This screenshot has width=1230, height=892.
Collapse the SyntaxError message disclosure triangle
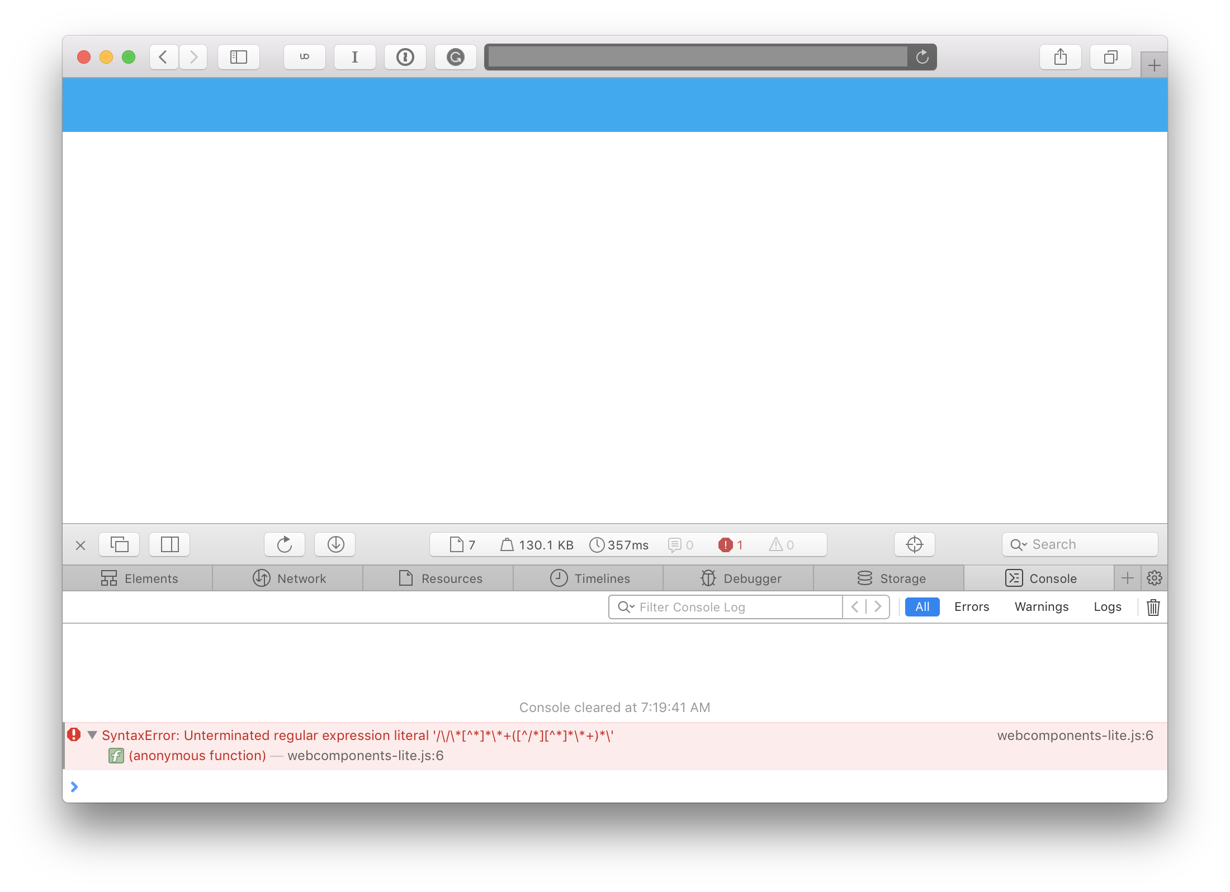93,735
